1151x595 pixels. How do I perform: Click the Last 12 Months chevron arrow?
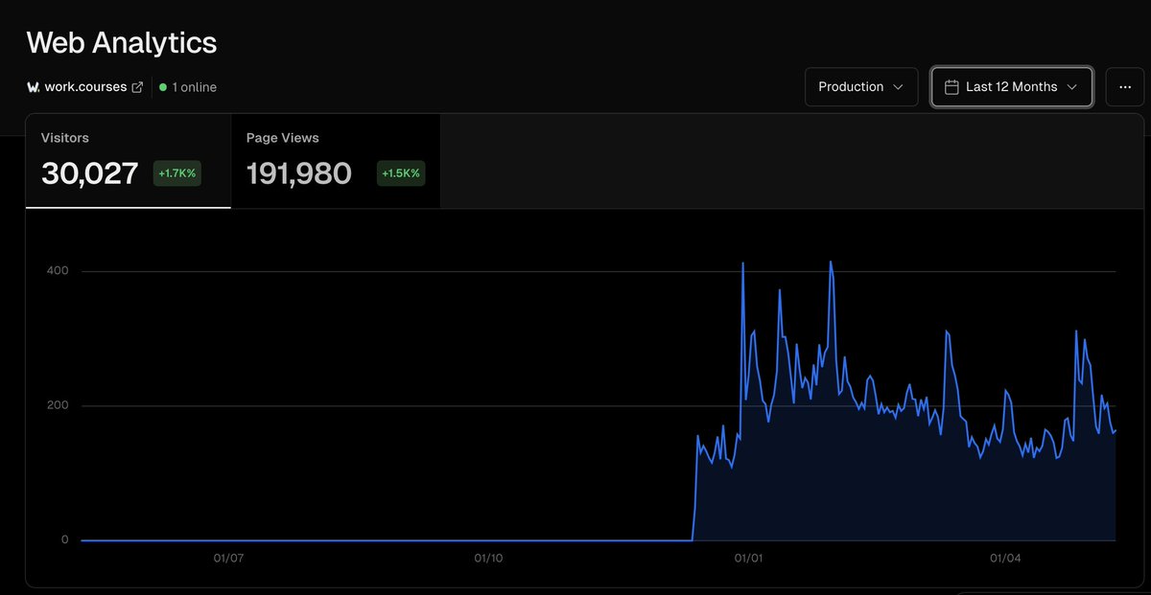pyautogui.click(x=1072, y=87)
